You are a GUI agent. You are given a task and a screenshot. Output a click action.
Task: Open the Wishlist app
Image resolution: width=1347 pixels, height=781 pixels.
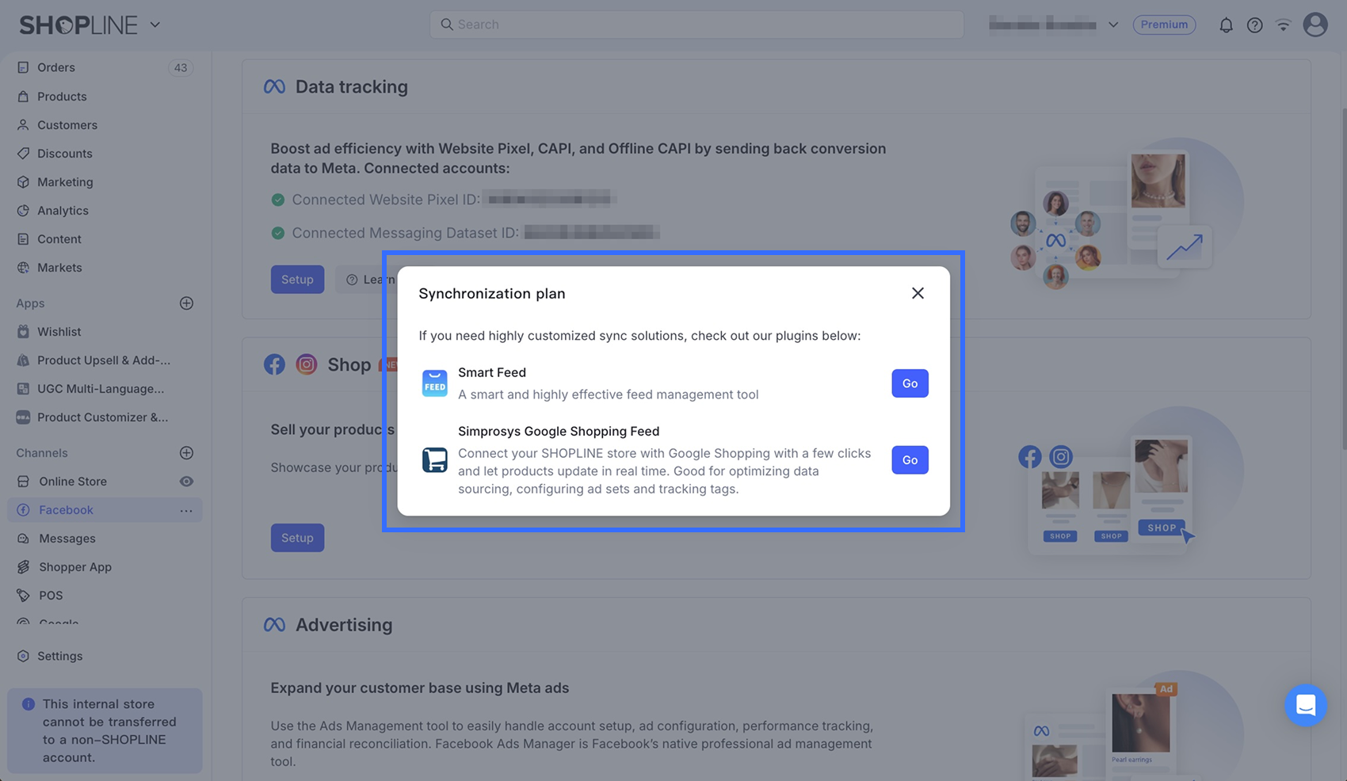click(x=59, y=331)
